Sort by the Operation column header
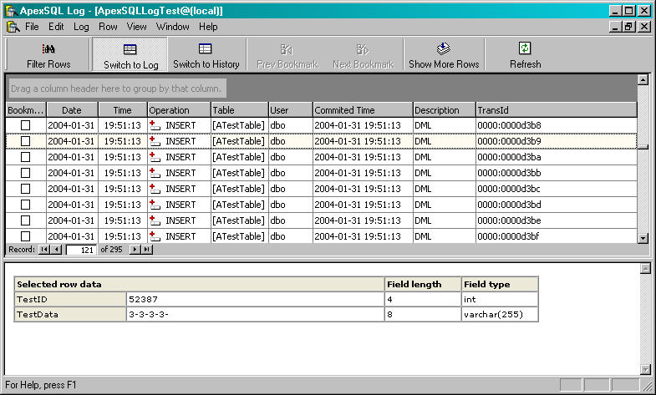 179,110
